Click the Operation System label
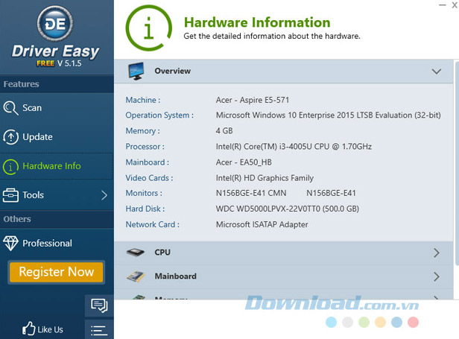This screenshot has height=339, width=459. [159, 115]
